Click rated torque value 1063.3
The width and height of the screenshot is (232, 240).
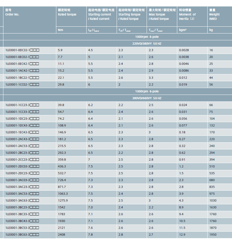(x=63, y=193)
